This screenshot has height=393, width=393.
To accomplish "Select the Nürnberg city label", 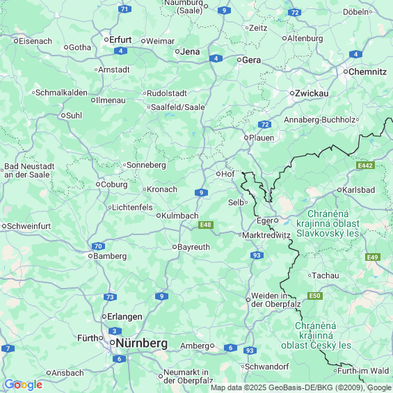I will 142,343.
